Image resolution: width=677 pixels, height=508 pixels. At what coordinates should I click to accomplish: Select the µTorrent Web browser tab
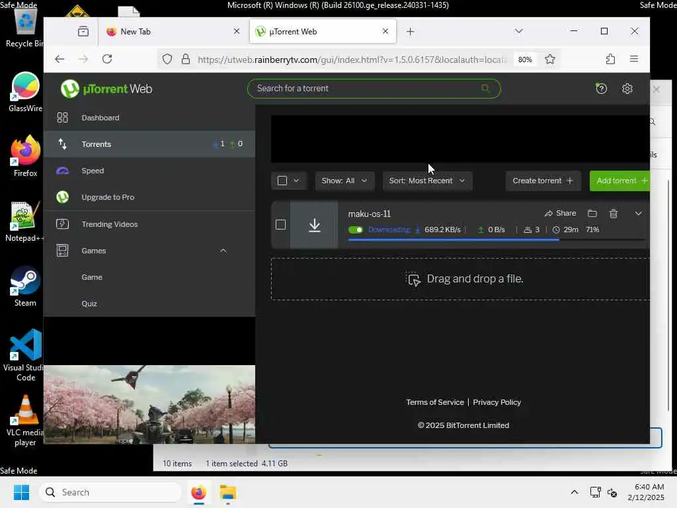(323, 31)
